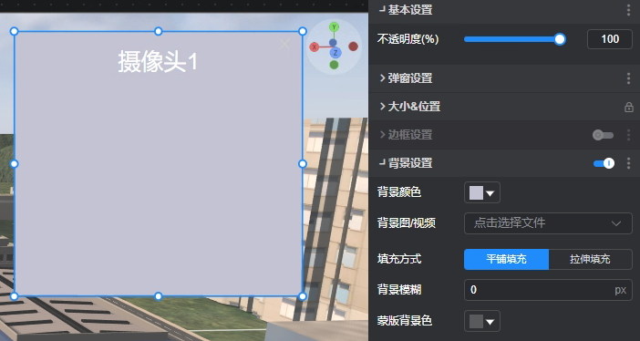Image resolution: width=640 pixels, height=341 pixels.
Task: Enable the 边框设置 toggle switch
Action: [603, 135]
